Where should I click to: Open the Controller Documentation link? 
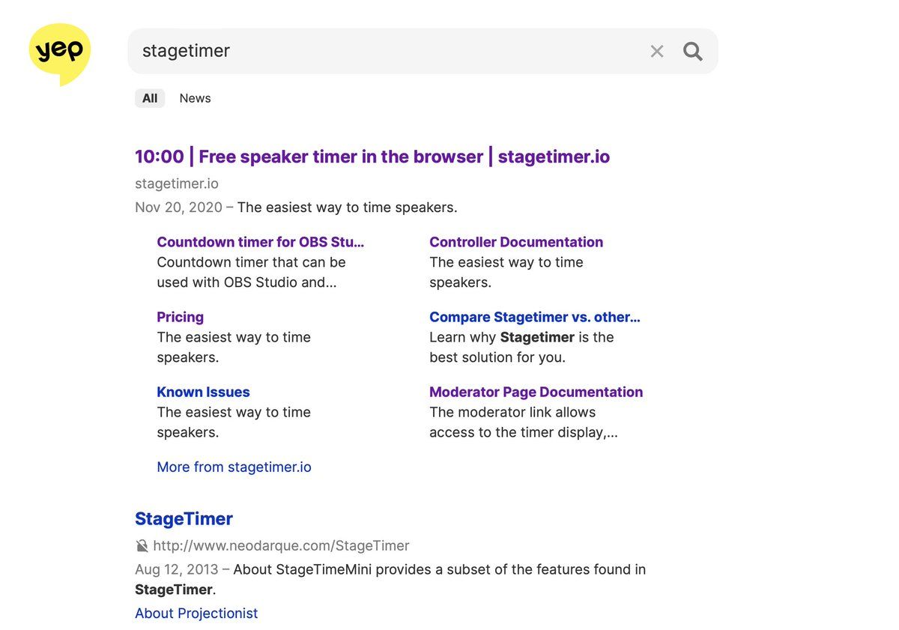tap(515, 242)
